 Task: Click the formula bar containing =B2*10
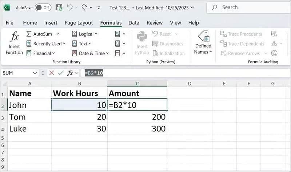point(186,73)
